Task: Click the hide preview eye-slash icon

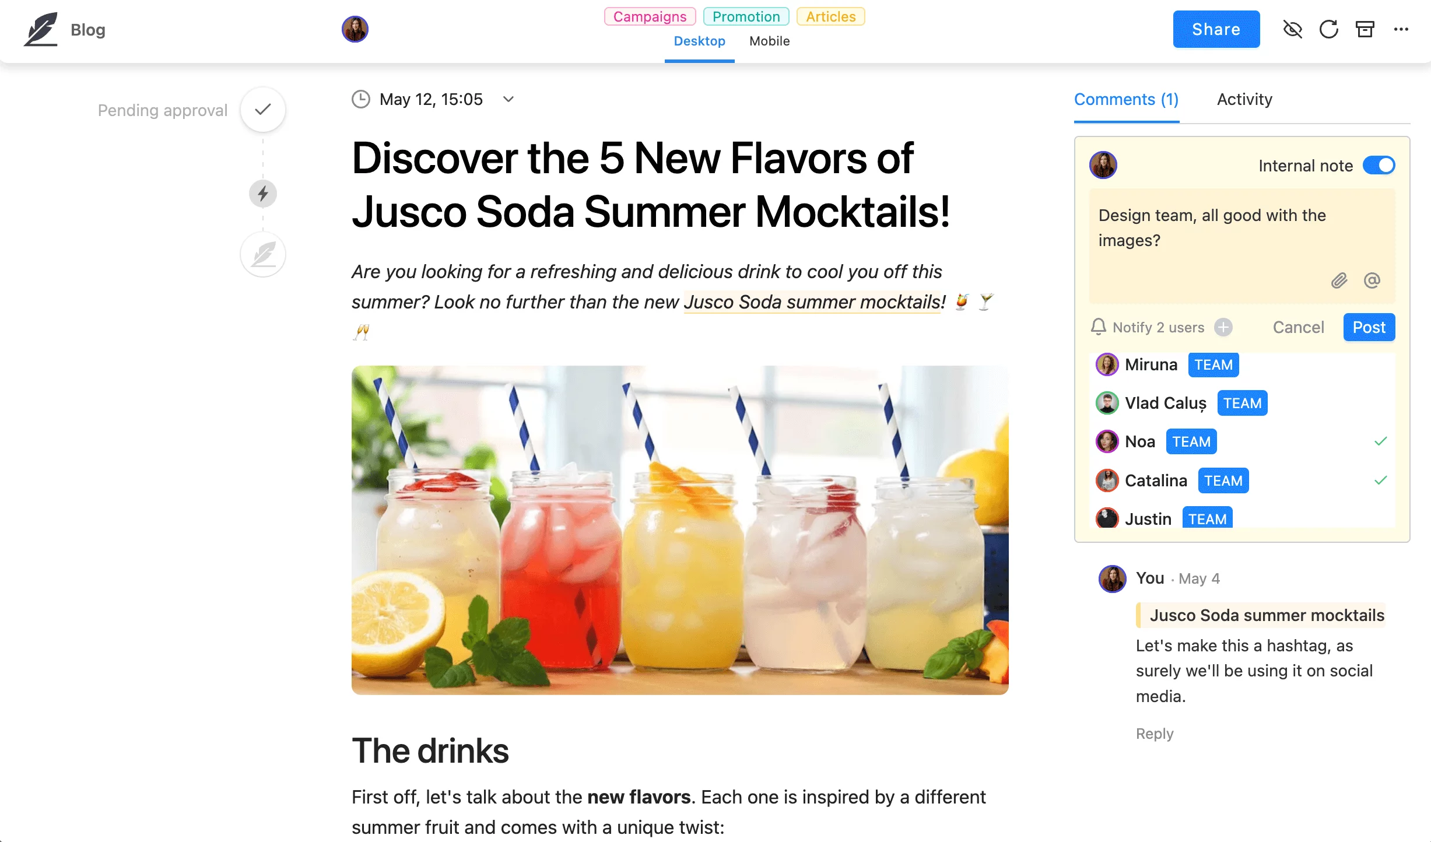Action: 1292,30
